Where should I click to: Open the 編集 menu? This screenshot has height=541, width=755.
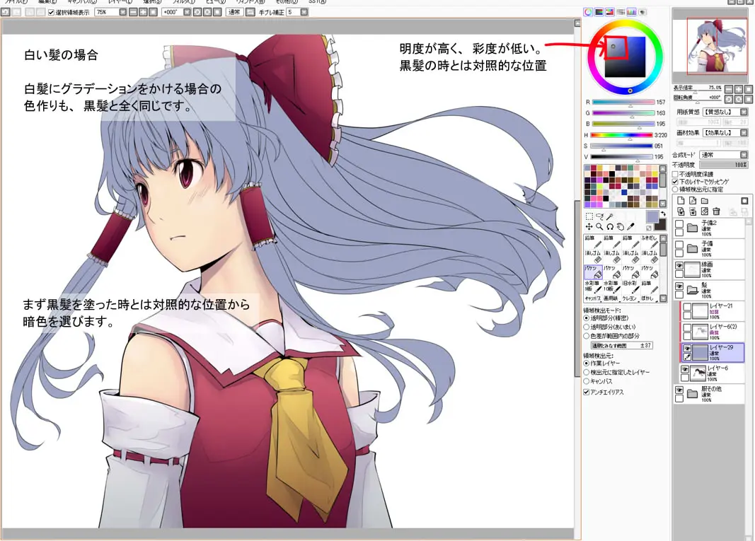pyautogui.click(x=47, y=2)
